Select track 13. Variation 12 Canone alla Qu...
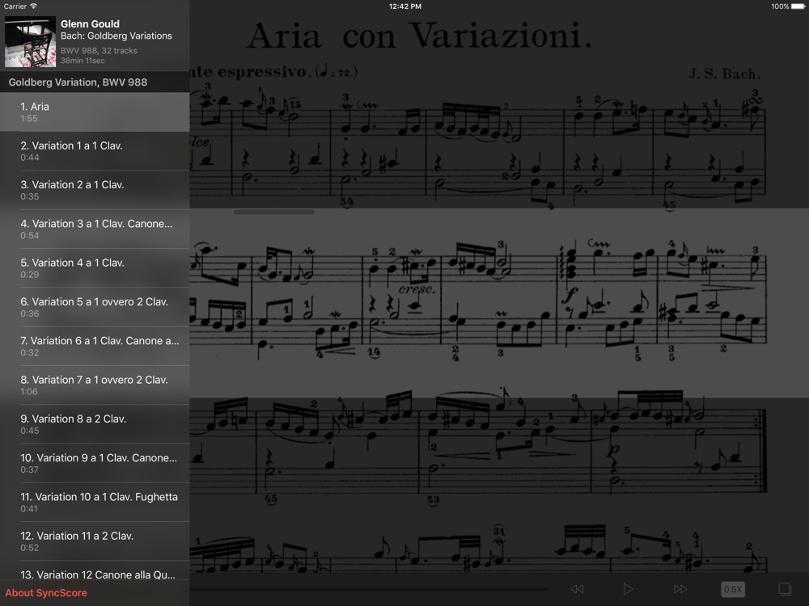This screenshot has width=809, height=606. click(95, 571)
